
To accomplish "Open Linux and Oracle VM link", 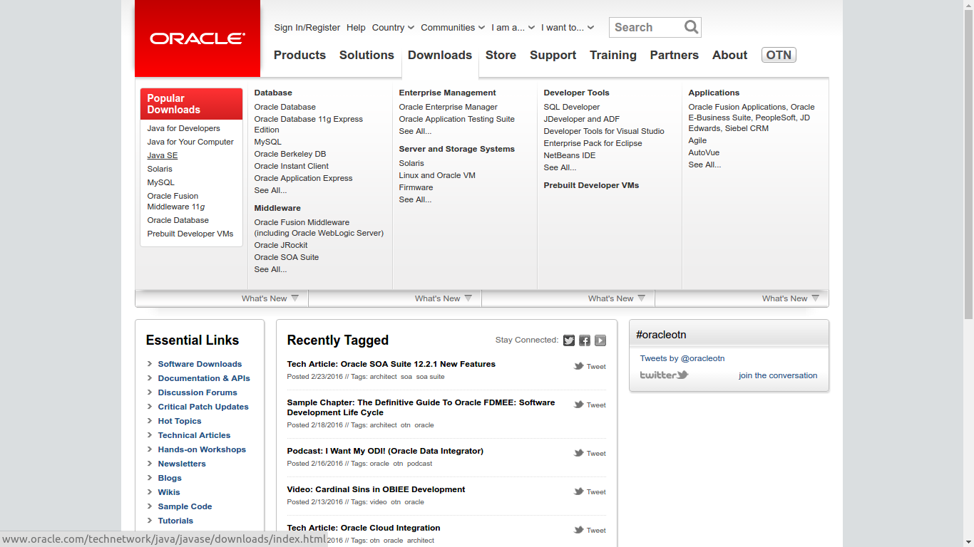I will (x=437, y=175).
